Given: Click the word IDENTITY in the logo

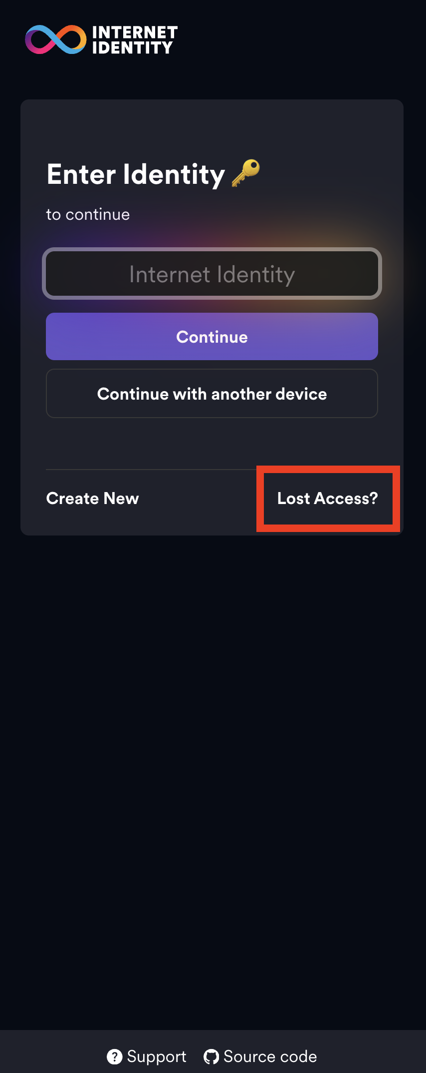Looking at the screenshot, I should coord(132,48).
